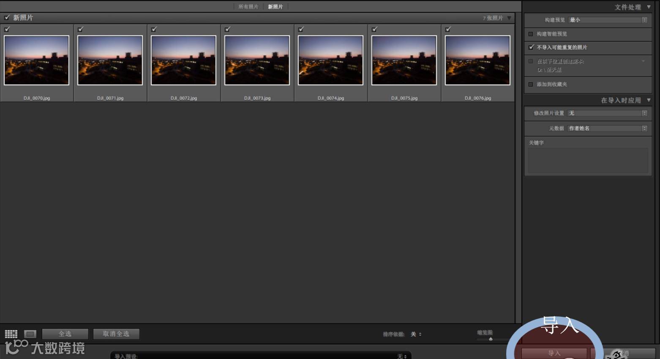Image resolution: width=660 pixels, height=359 pixels.
Task: Uncheck the checkbox for DJI_0071.jpg
Action: click(x=80, y=29)
